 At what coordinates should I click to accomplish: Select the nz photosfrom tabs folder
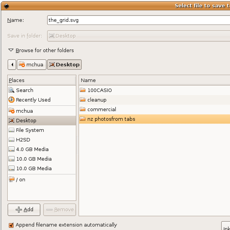[111, 119]
